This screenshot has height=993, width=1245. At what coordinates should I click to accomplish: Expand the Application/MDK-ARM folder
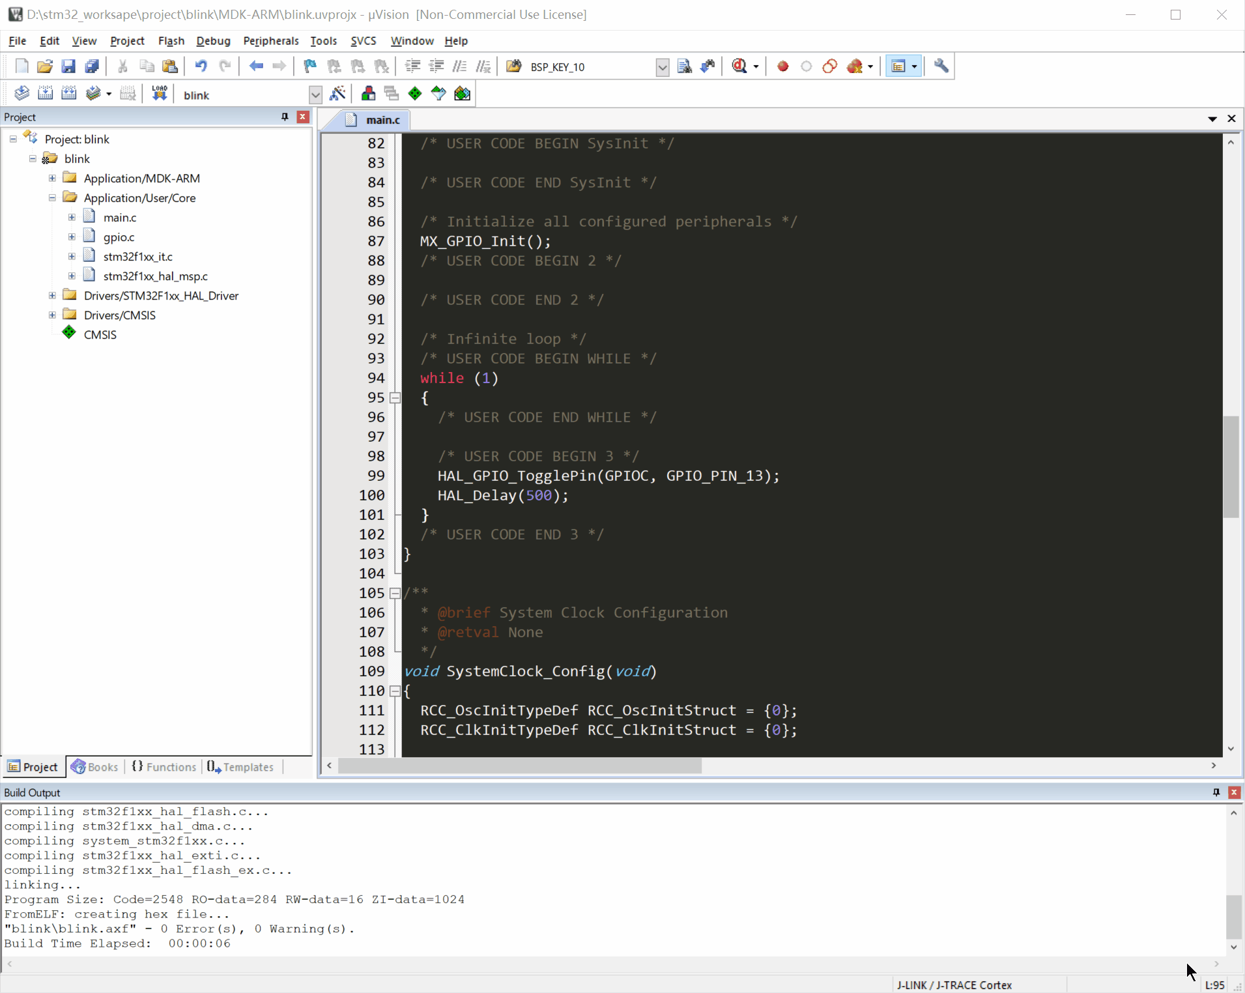(x=52, y=178)
